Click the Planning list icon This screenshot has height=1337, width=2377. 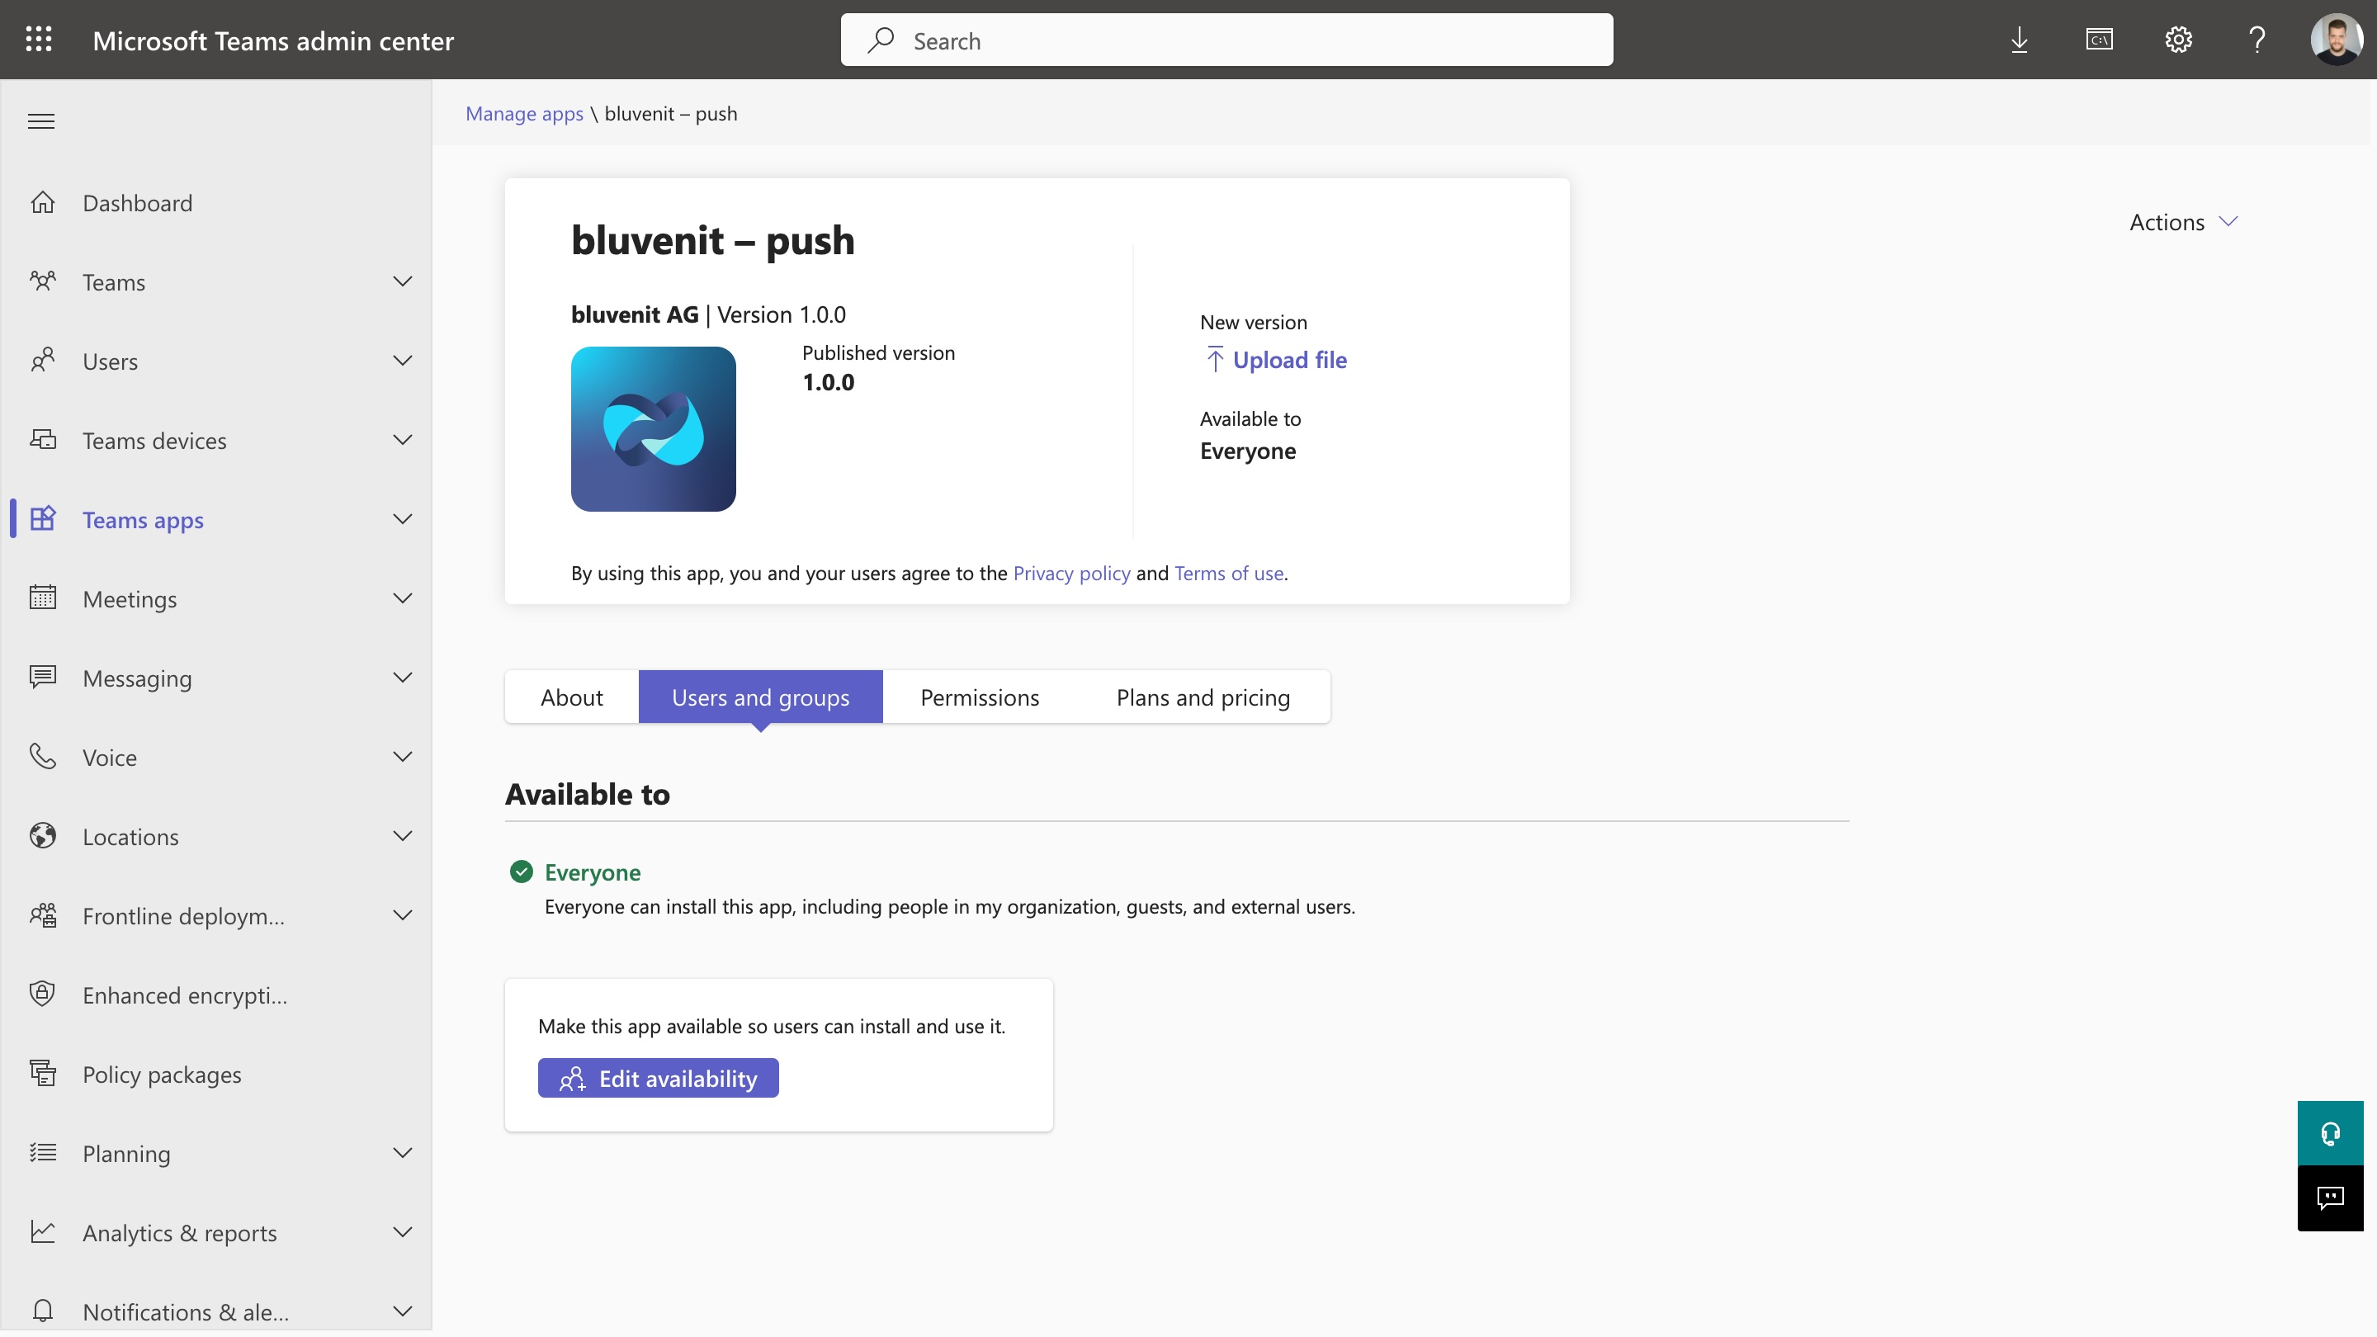pos(42,1154)
